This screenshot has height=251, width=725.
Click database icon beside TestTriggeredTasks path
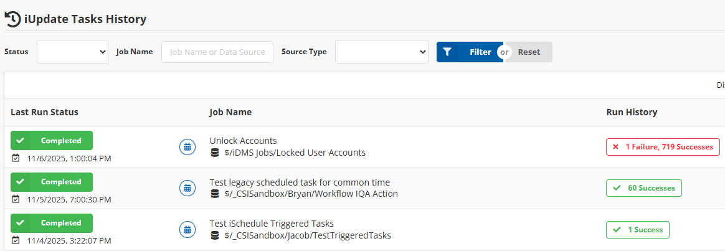point(215,235)
